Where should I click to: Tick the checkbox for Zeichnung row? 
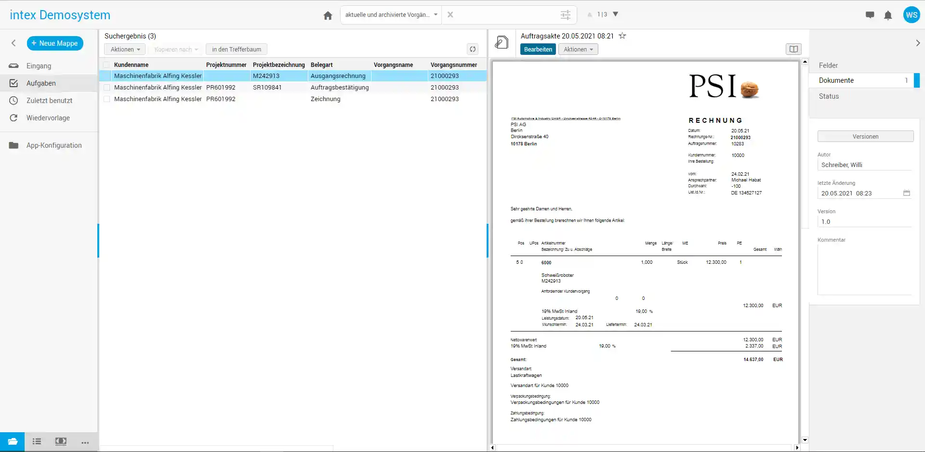click(107, 99)
